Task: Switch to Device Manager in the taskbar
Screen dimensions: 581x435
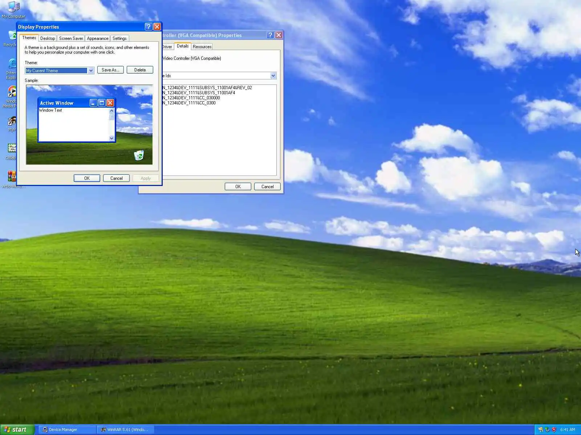Action: tap(67, 430)
